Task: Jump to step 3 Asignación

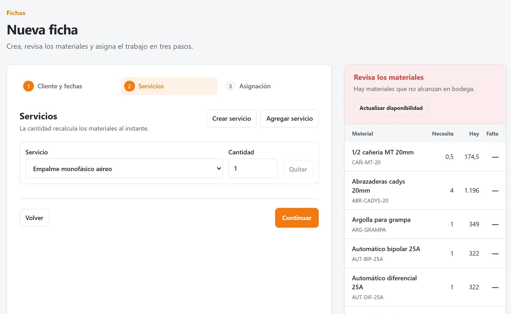Action: (x=270, y=86)
